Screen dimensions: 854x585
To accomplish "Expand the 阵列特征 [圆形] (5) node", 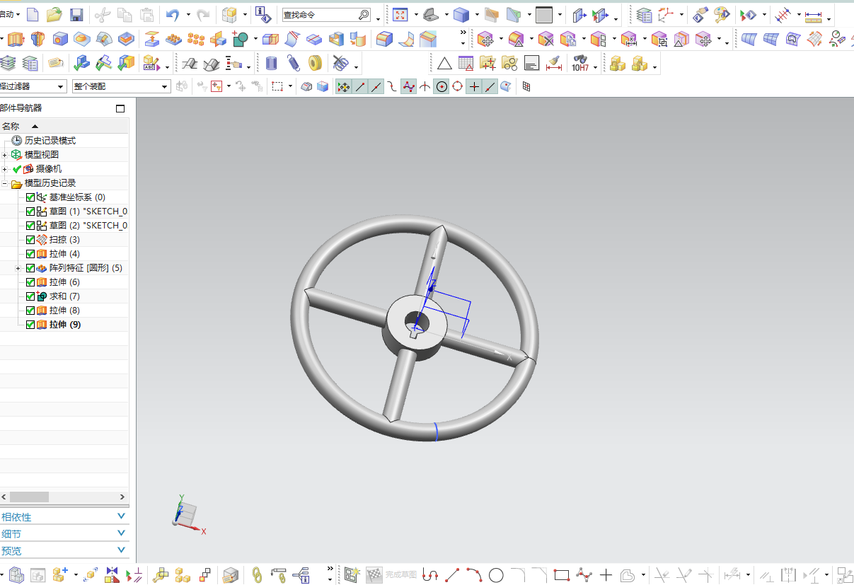I will 19,268.
